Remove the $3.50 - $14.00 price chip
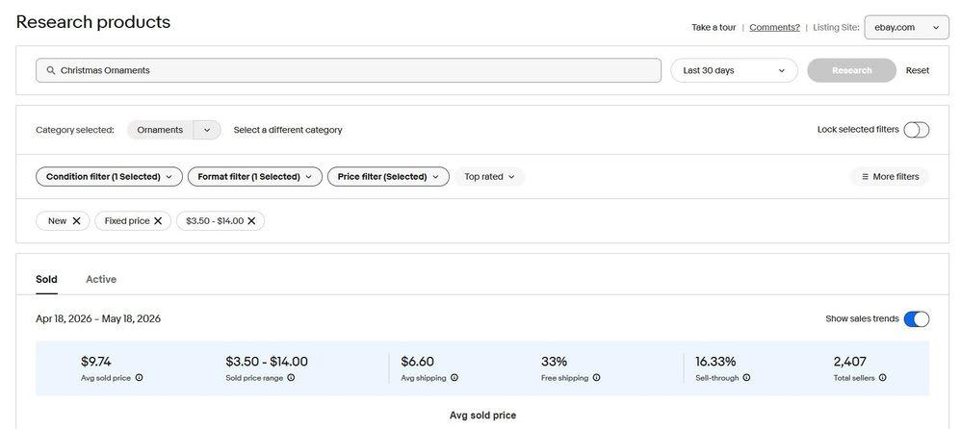The width and height of the screenshot is (961, 429). click(x=251, y=221)
